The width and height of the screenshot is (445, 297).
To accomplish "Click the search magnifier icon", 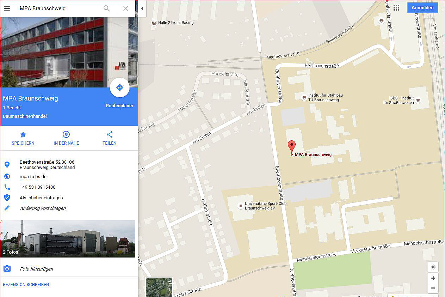I will [x=107, y=8].
